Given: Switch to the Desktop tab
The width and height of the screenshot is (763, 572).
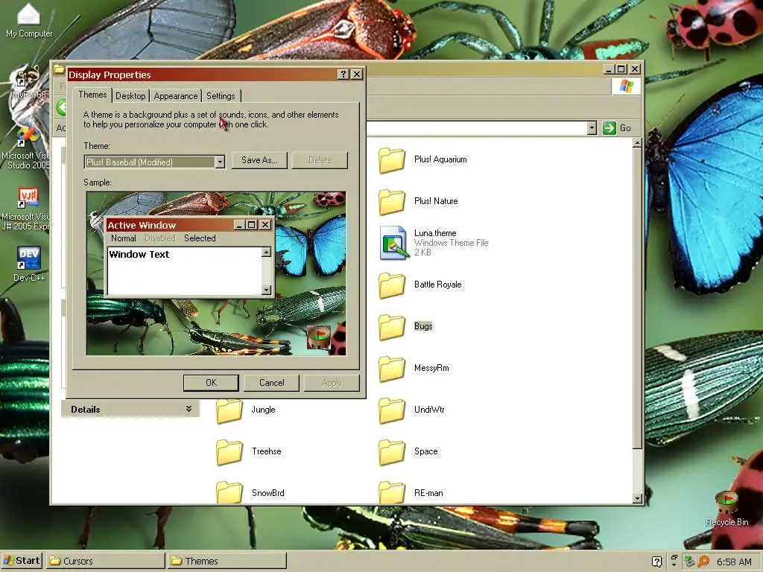Looking at the screenshot, I should (130, 96).
